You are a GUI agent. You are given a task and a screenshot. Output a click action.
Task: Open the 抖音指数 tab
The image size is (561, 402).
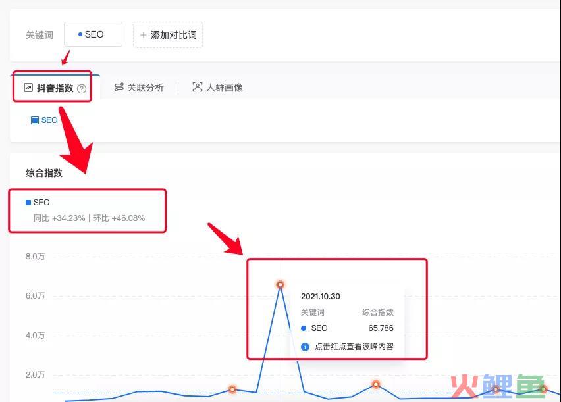[55, 88]
